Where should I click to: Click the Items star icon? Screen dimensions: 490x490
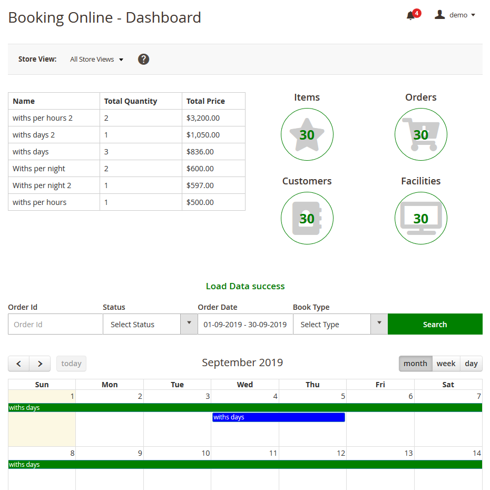pyautogui.click(x=307, y=134)
